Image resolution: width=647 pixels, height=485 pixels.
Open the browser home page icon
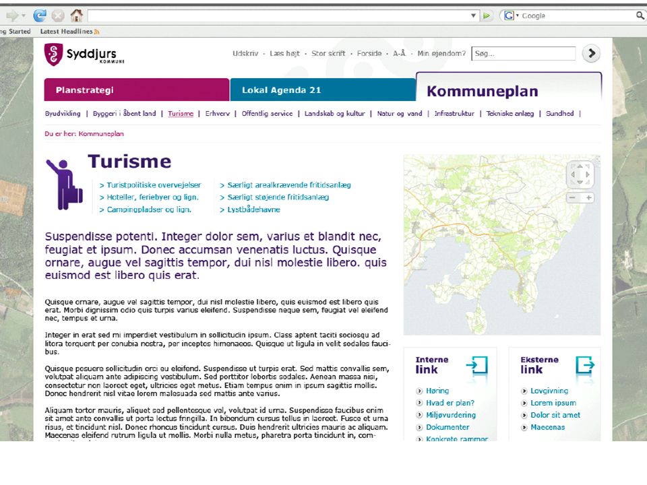(76, 15)
